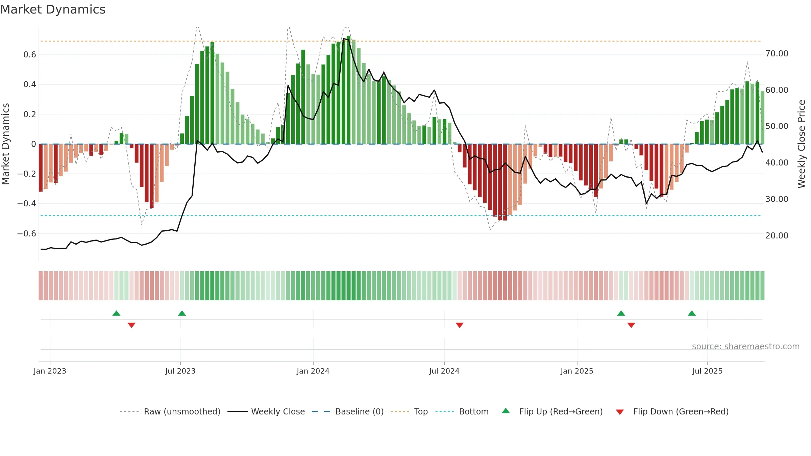The image size is (811, 456).
Task: Click the Jan 2024 x-axis label
Action: click(313, 371)
